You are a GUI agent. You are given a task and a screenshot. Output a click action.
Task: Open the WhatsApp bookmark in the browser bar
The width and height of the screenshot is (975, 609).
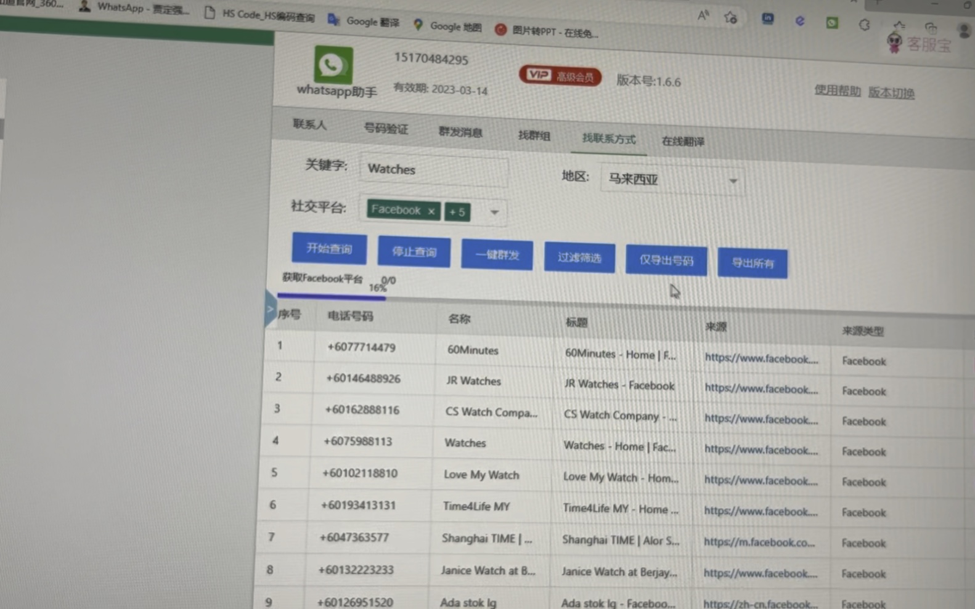click(x=134, y=9)
